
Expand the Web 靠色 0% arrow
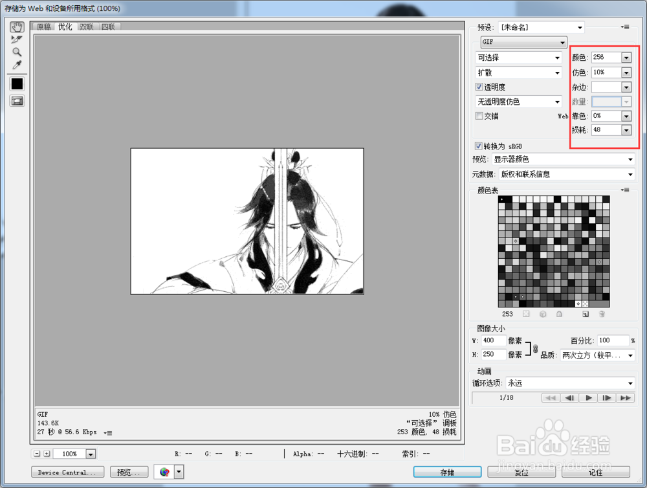pos(626,116)
